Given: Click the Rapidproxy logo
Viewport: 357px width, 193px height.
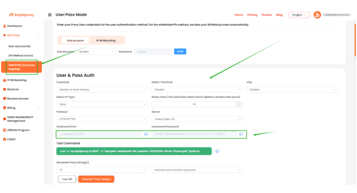Looking at the screenshot, I should (21, 15).
